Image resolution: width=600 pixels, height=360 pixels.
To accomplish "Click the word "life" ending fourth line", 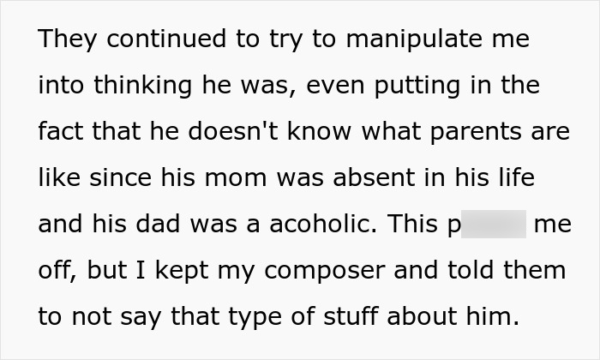I will pos(512,178).
